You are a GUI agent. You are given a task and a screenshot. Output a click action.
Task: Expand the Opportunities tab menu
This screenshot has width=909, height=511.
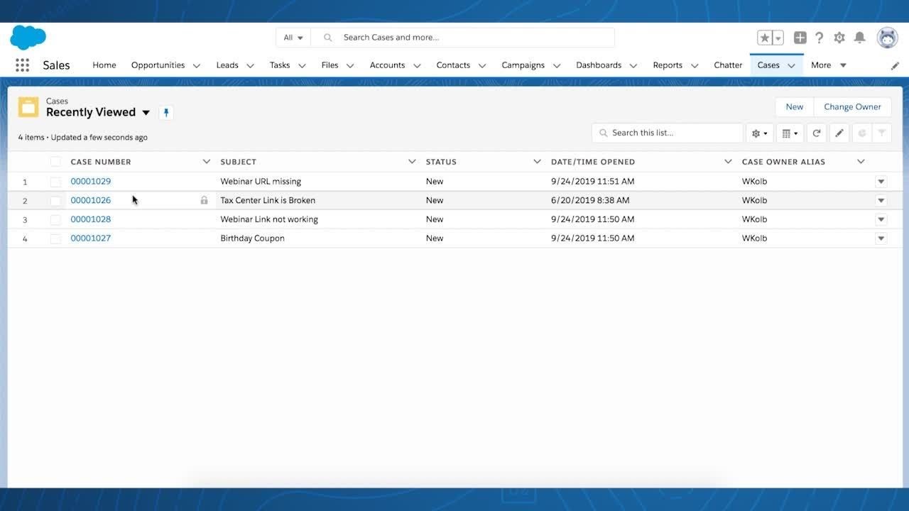197,65
